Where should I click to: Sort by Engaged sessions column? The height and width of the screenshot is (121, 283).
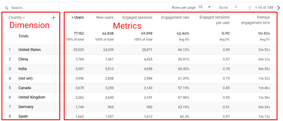(137, 17)
